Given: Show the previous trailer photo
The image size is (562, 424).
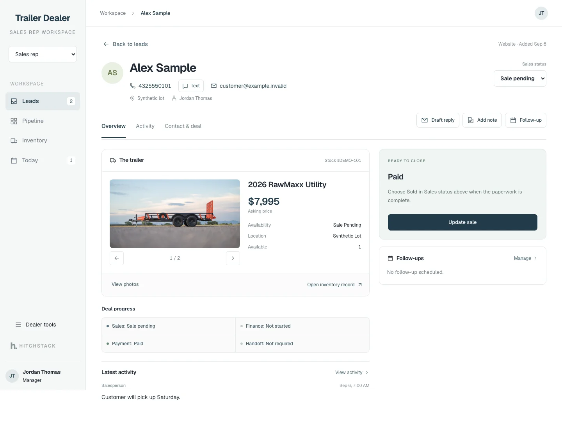Looking at the screenshot, I should coord(117,258).
